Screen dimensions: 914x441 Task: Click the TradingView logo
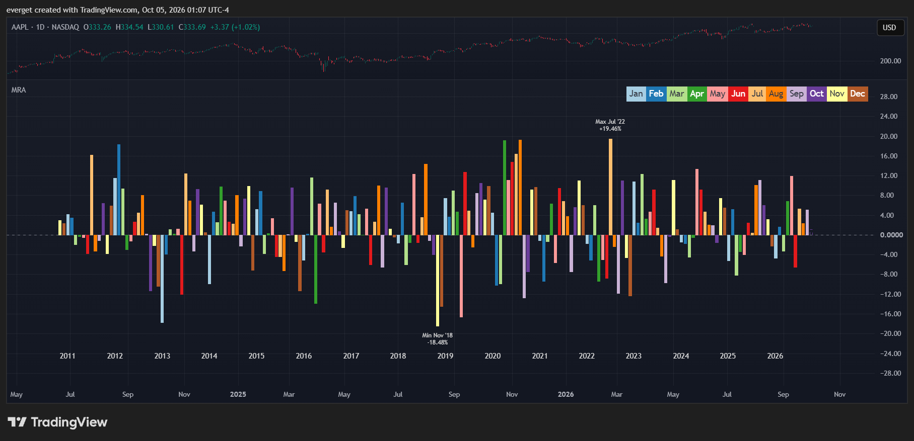(57, 422)
